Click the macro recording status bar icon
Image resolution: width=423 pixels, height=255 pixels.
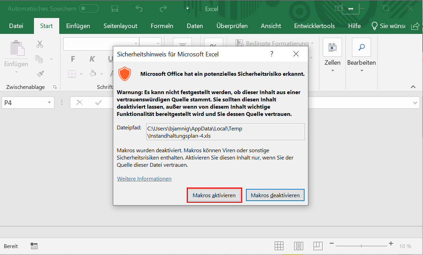34,246
